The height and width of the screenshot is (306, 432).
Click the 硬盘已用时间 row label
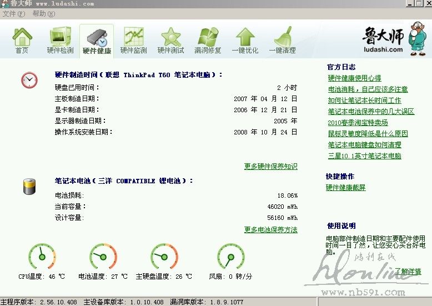pos(77,88)
